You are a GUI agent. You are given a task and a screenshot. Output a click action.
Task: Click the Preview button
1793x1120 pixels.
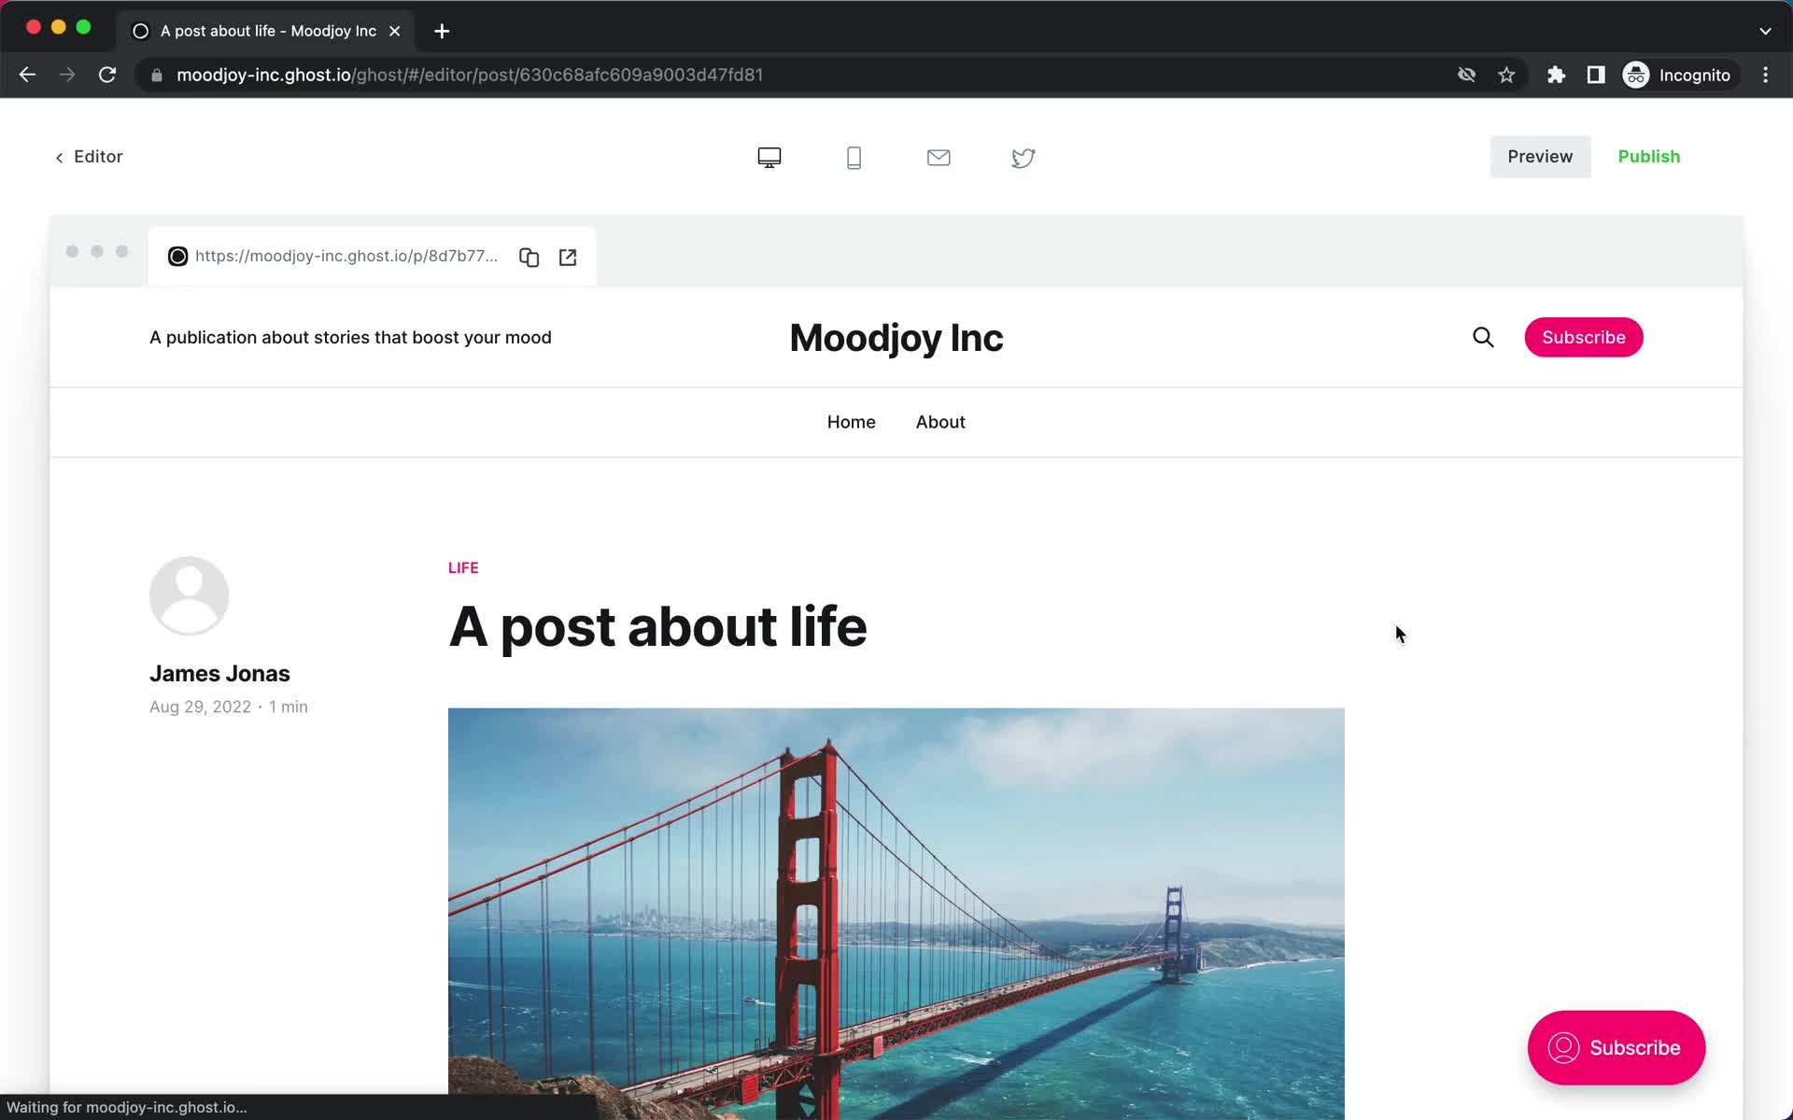[1539, 156]
